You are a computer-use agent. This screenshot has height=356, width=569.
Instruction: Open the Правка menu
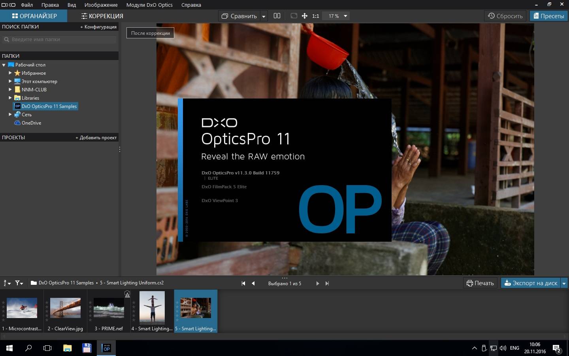coord(50,5)
